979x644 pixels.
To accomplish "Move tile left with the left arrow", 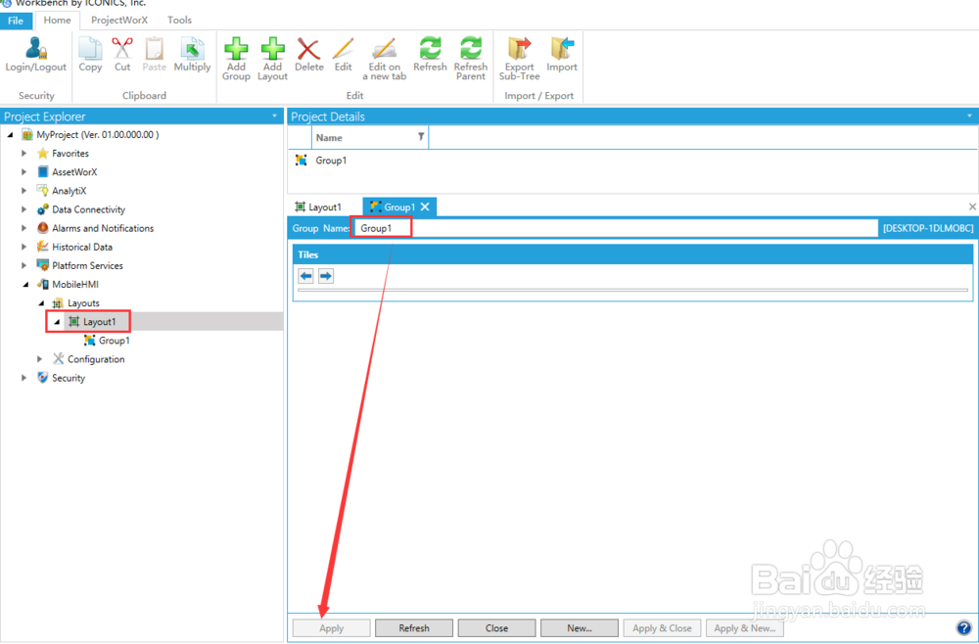I will tap(305, 276).
